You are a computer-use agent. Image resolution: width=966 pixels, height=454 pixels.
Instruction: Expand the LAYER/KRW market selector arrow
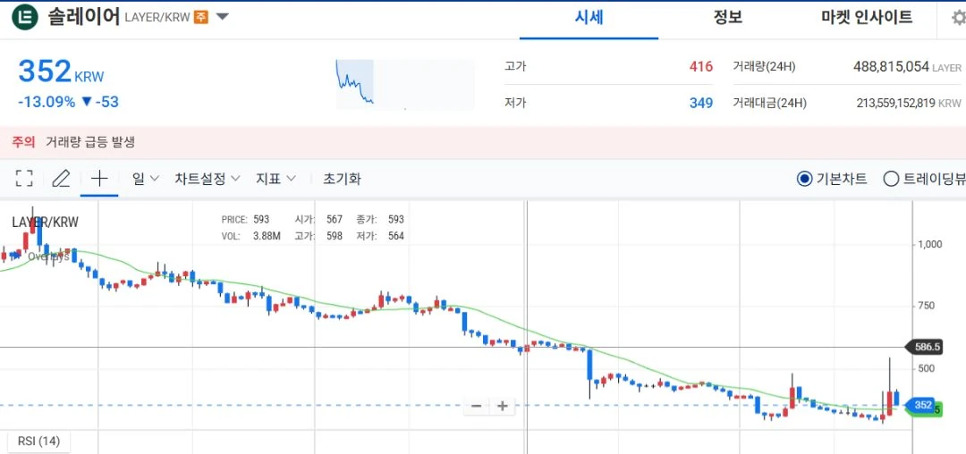222,17
